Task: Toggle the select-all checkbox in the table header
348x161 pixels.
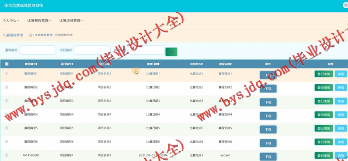Action: coord(7,64)
